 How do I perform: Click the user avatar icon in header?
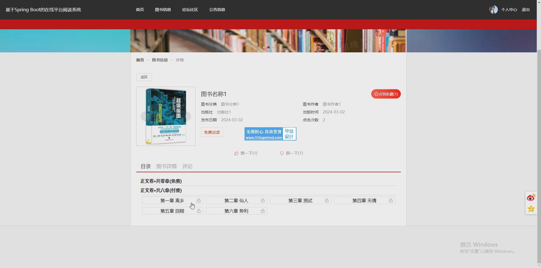pos(493,10)
